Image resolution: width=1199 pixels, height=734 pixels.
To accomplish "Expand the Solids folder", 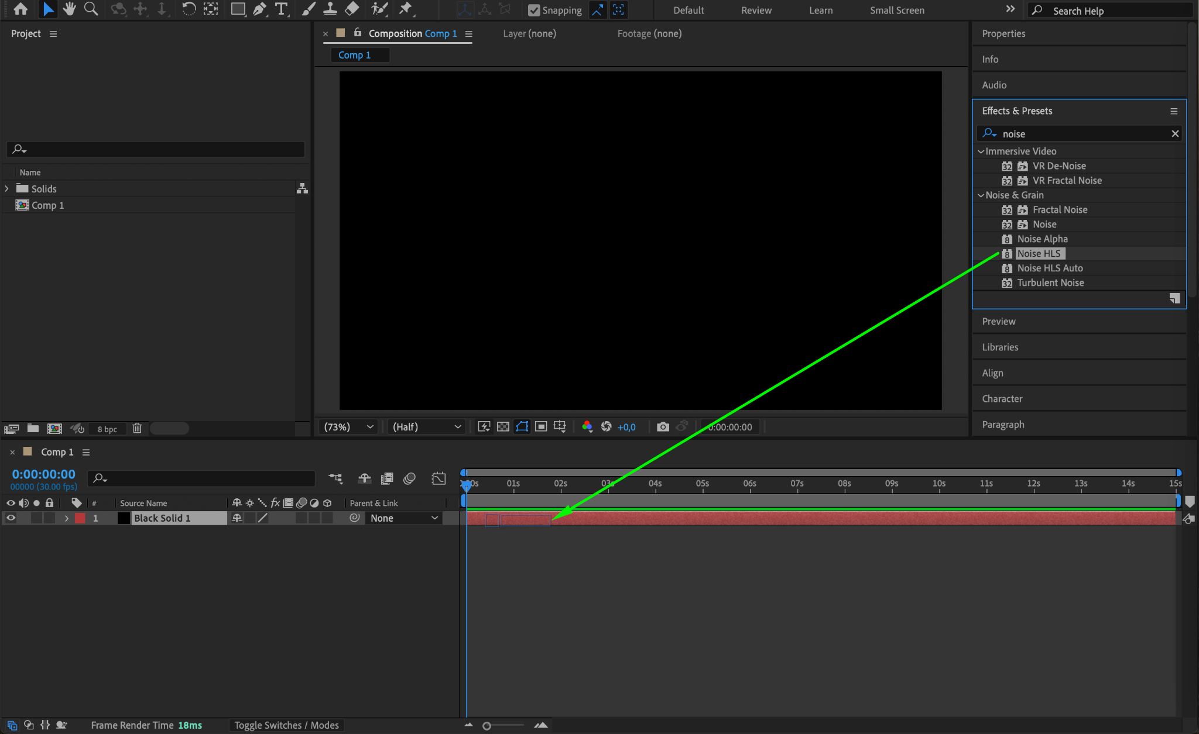I will [x=7, y=189].
